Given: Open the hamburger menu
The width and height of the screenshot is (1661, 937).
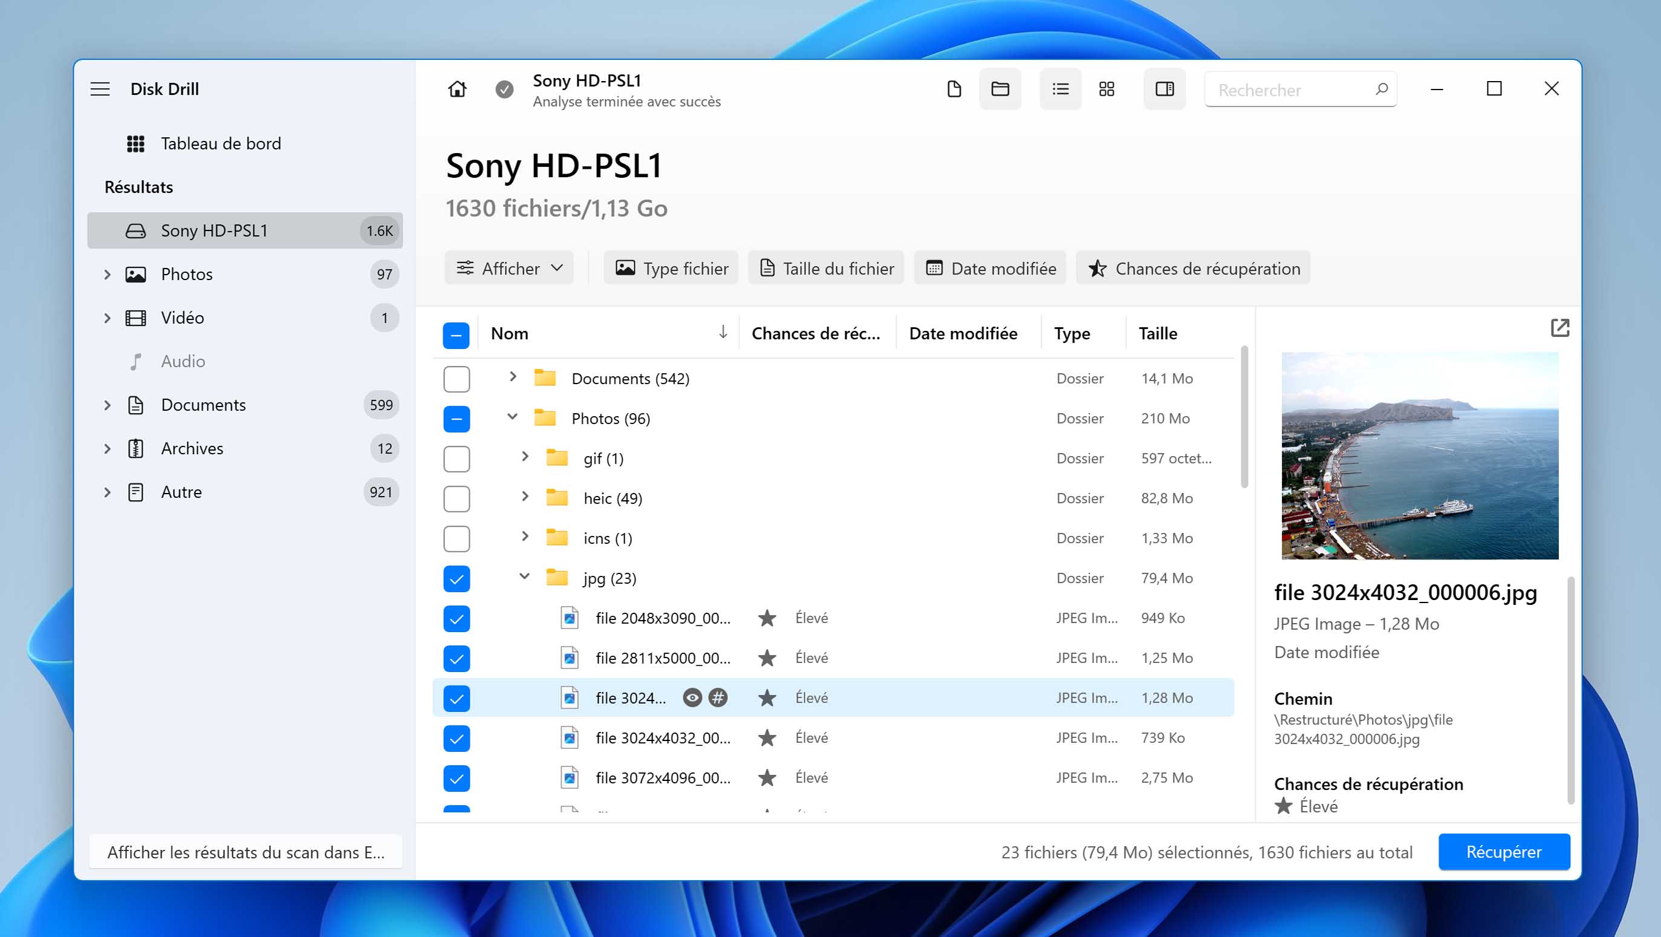Looking at the screenshot, I should (100, 89).
